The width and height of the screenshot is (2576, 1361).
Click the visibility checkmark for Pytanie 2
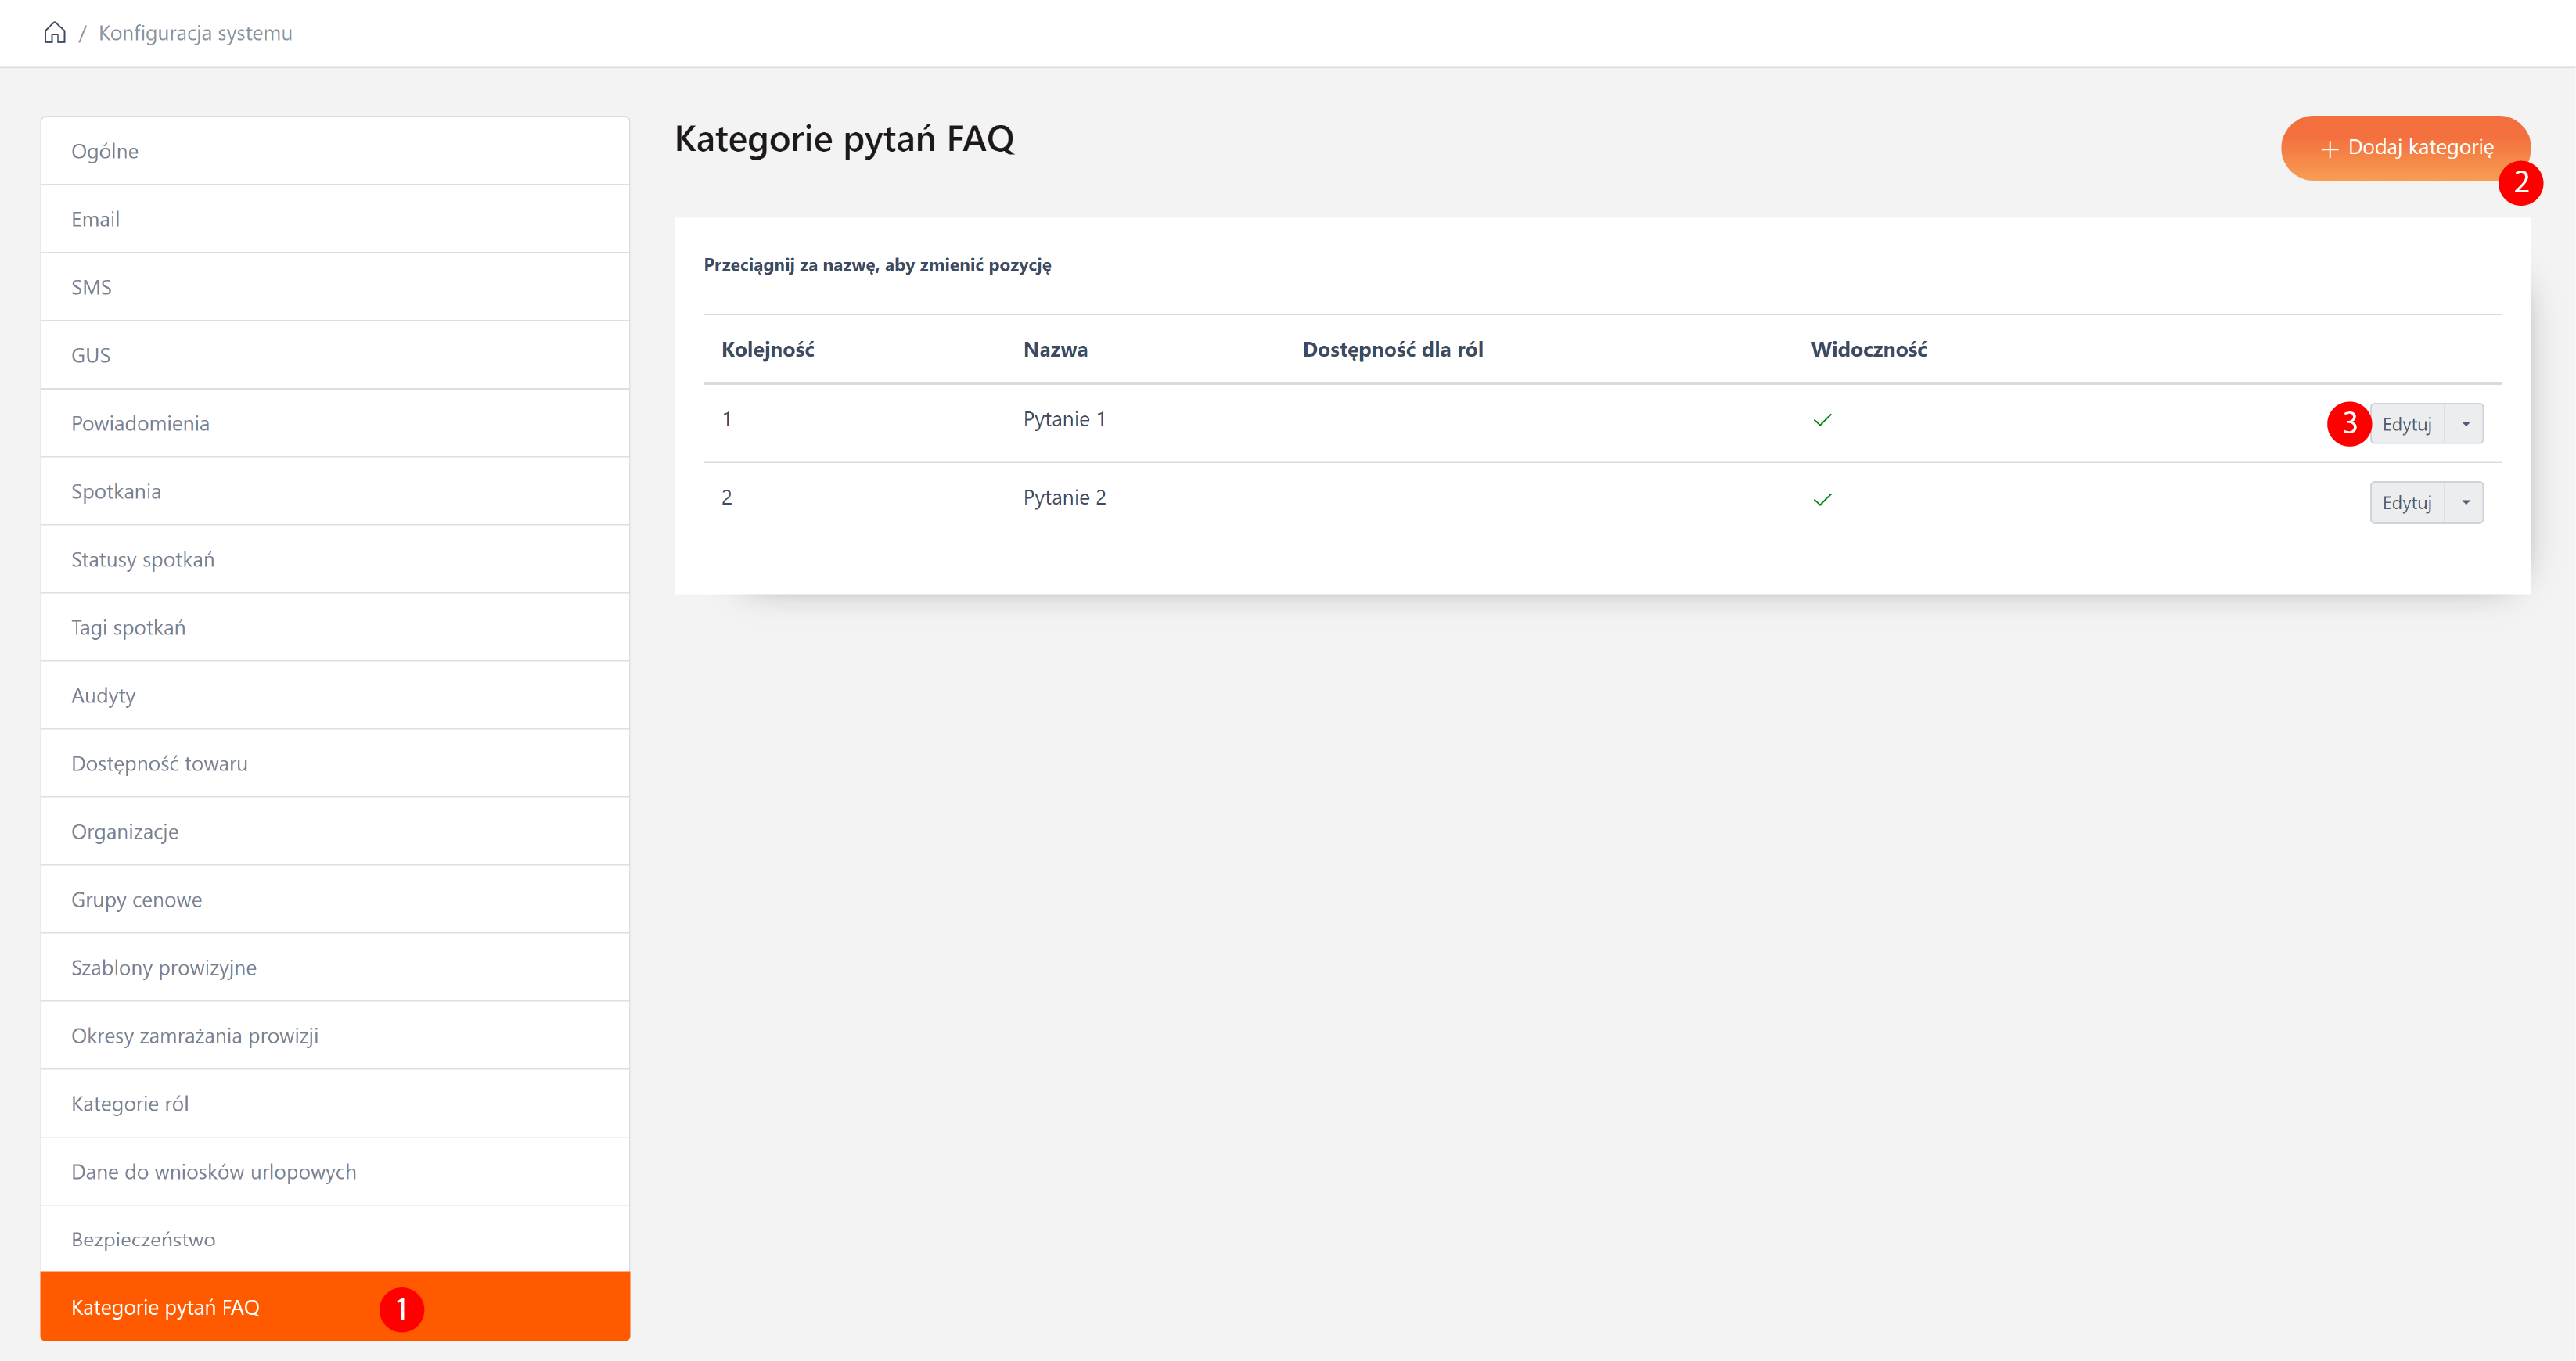1822,500
